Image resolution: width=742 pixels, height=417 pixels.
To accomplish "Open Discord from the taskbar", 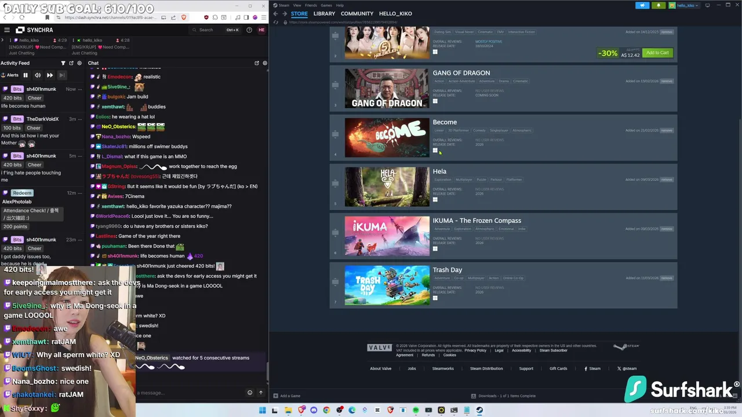I will (314, 410).
